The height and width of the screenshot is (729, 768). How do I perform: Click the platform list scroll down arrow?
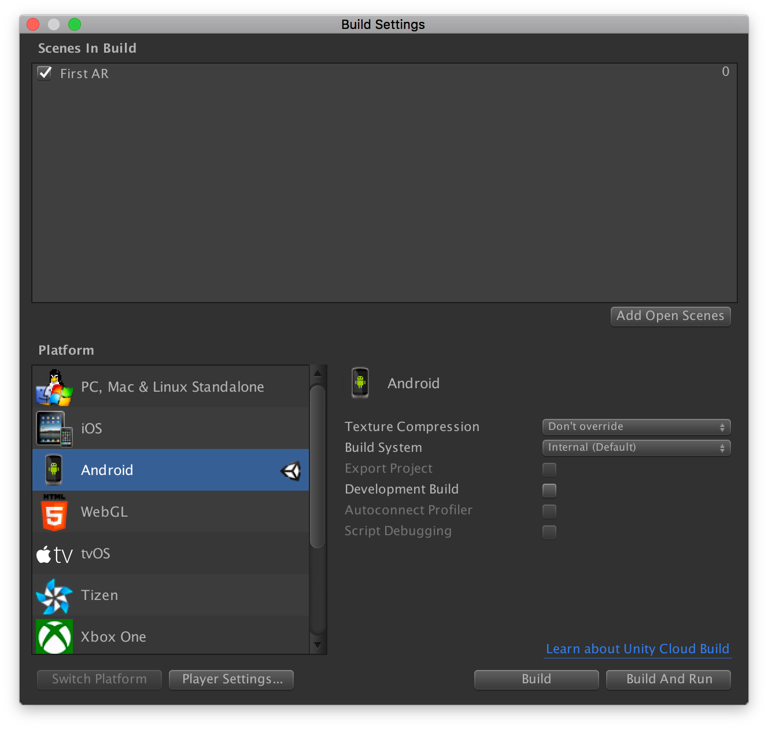(x=317, y=645)
